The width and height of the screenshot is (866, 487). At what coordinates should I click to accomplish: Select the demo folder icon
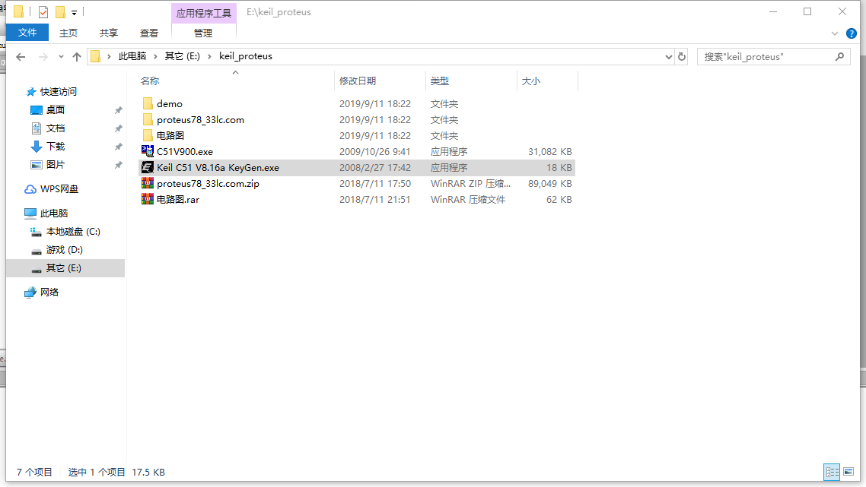[x=148, y=103]
